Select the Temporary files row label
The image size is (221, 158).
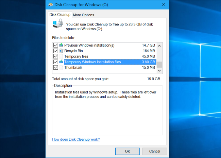[76, 56]
